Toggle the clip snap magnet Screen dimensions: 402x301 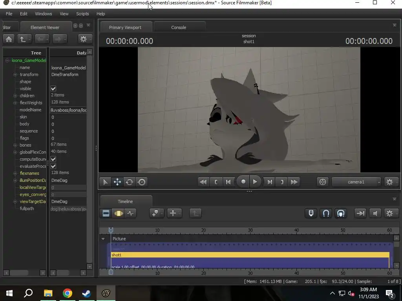[341, 213]
